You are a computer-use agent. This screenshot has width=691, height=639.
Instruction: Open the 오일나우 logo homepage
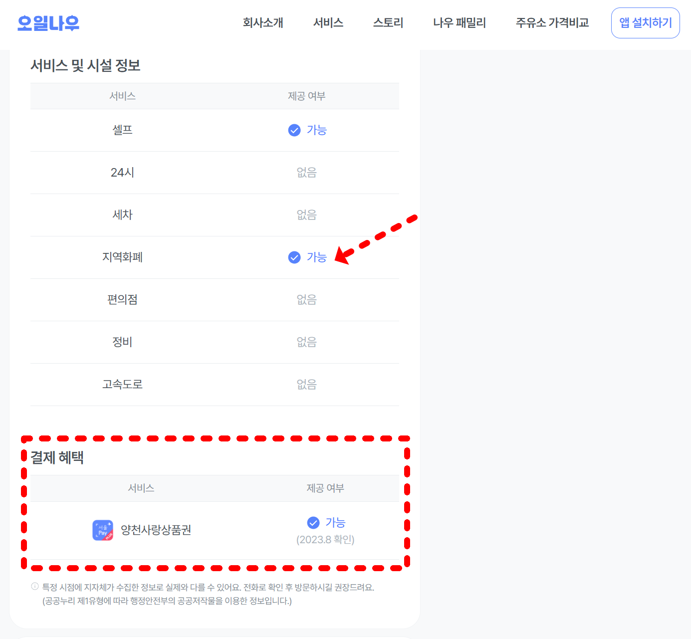click(48, 23)
